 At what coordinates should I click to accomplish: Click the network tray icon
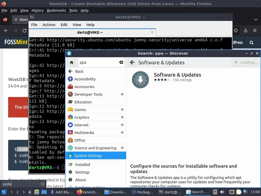[232, 192]
